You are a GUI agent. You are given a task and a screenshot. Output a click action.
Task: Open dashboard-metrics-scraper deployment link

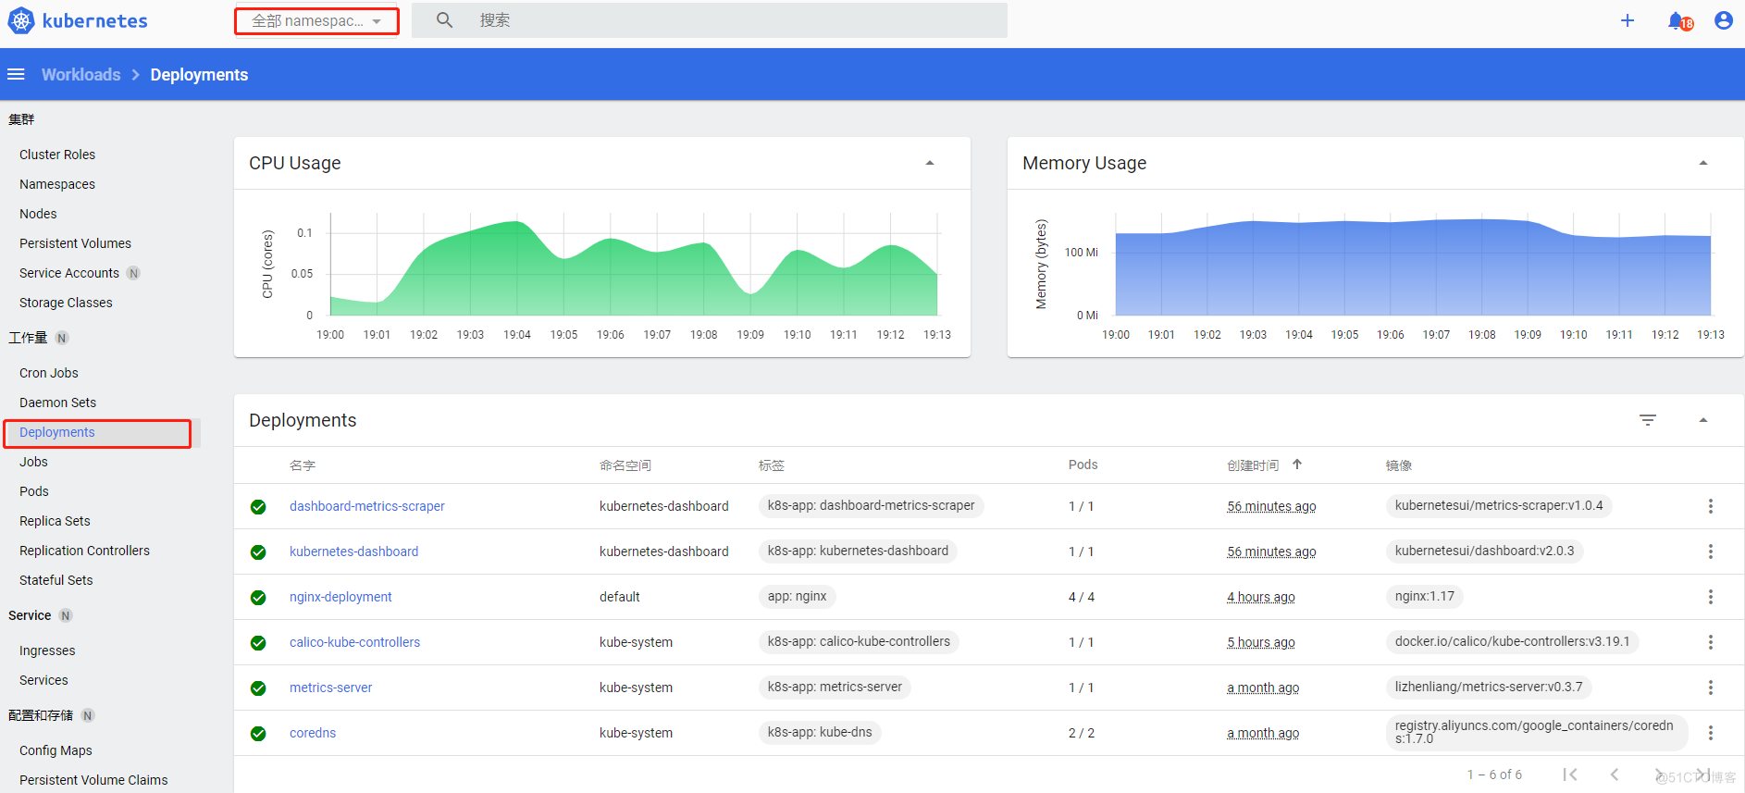(x=366, y=506)
